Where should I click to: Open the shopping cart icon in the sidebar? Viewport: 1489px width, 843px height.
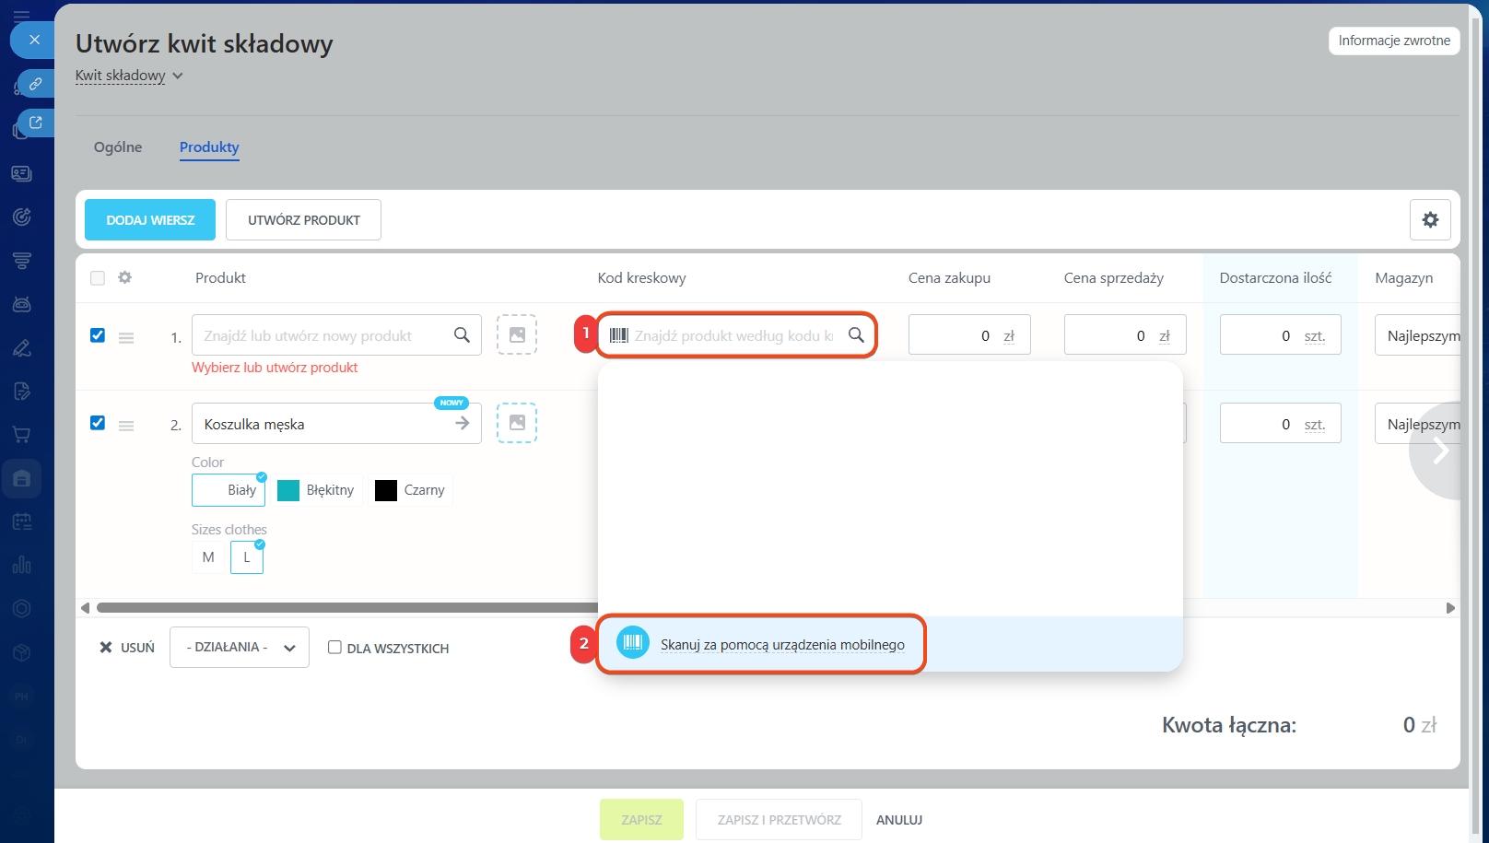[x=22, y=434]
